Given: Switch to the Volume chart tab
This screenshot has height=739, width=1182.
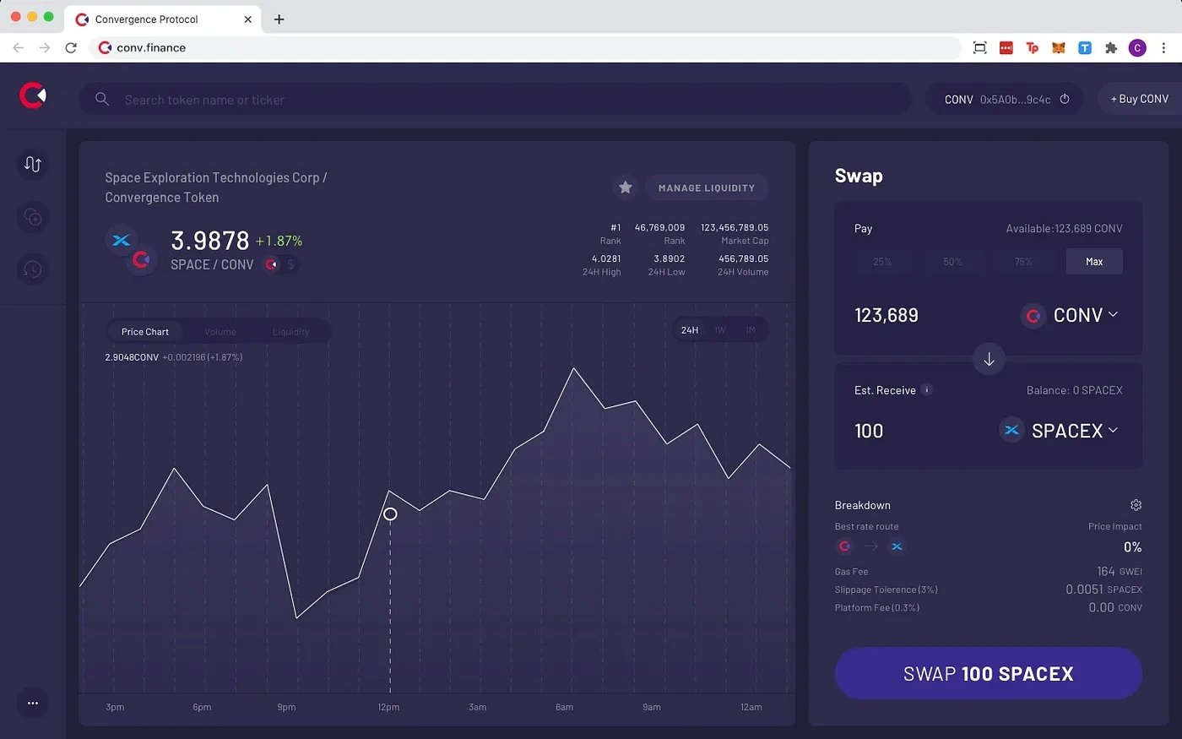Looking at the screenshot, I should coord(220,332).
